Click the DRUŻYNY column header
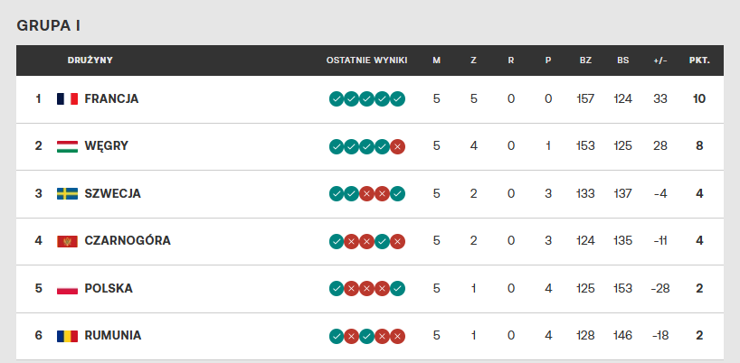This screenshot has height=363, width=740. click(90, 60)
